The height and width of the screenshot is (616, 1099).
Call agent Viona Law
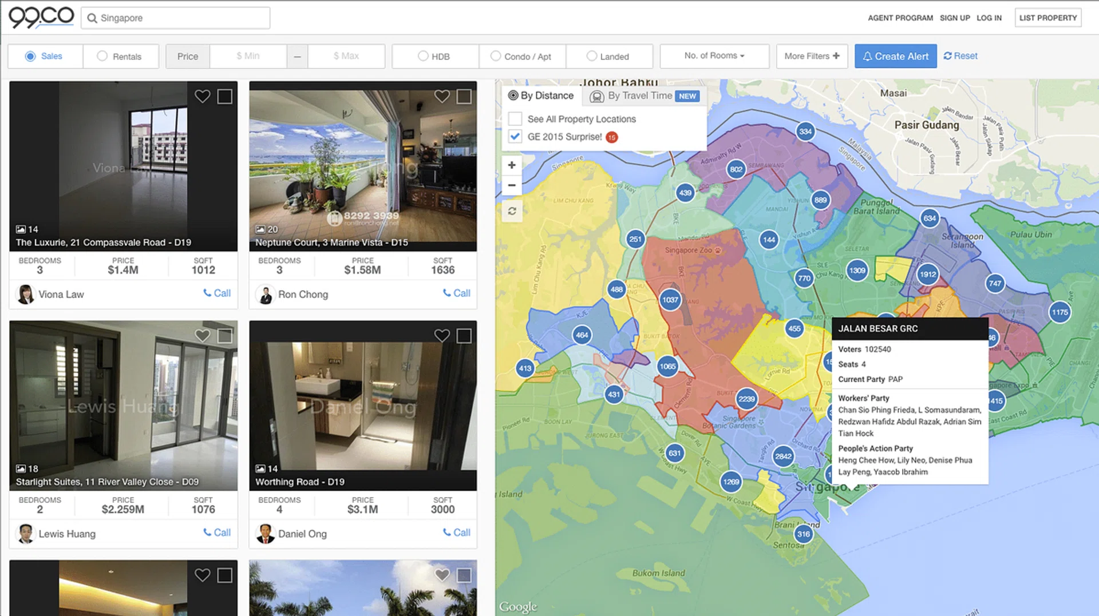click(217, 293)
